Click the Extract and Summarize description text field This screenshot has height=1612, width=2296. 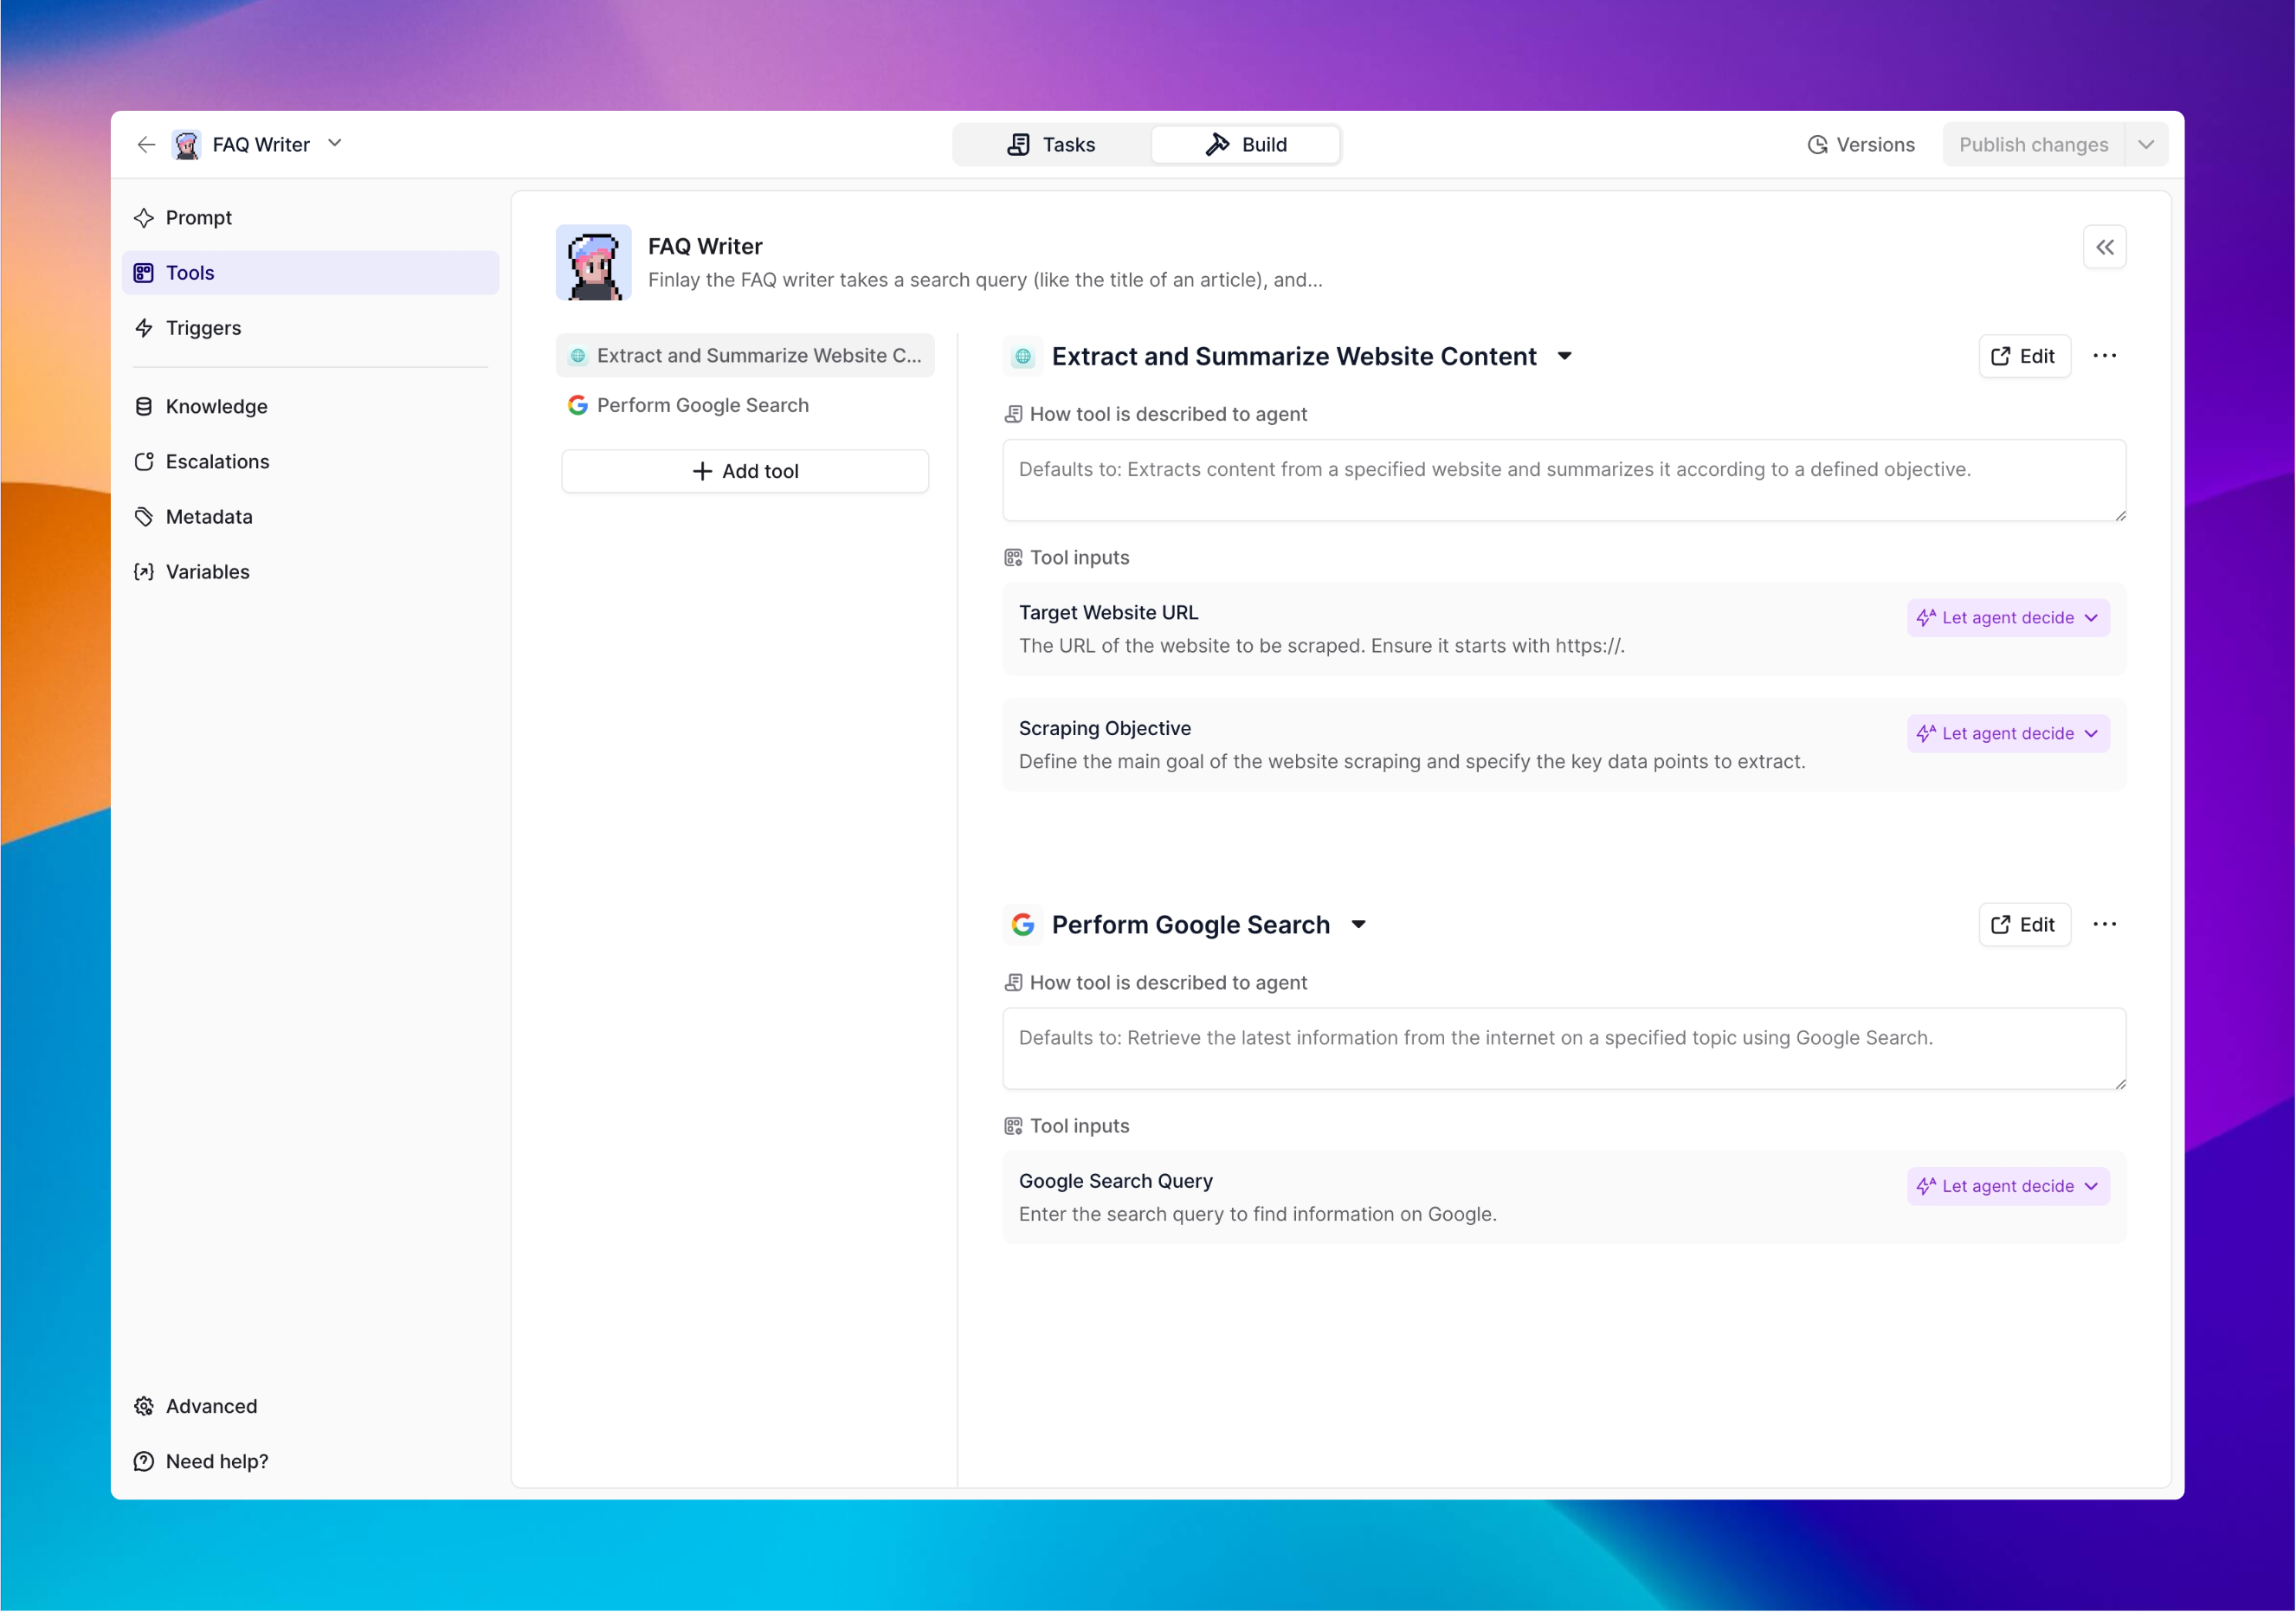(x=1564, y=481)
